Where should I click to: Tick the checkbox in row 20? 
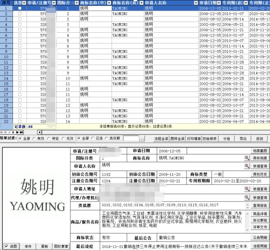[x=20, y=111]
